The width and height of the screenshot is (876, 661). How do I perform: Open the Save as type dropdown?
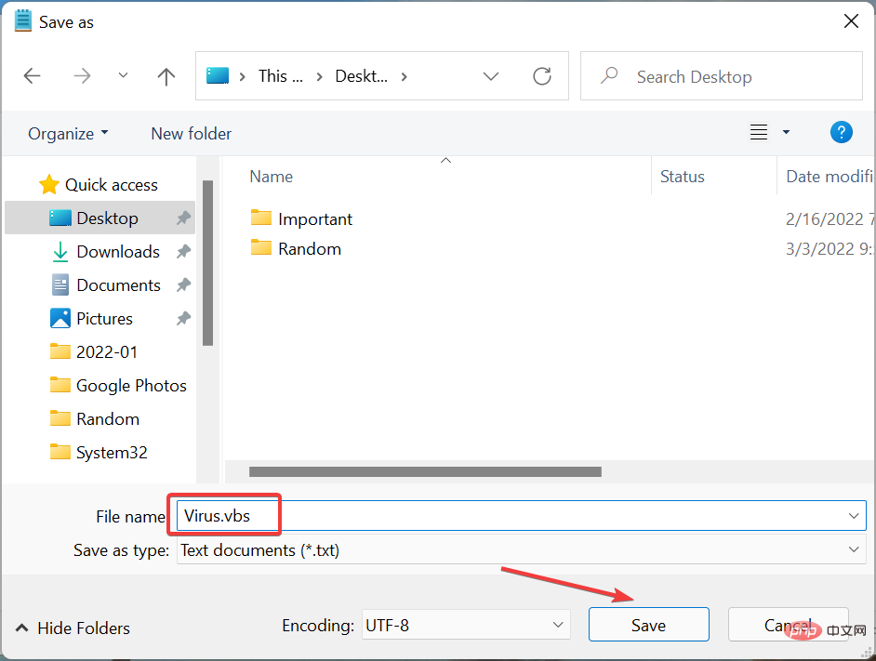point(522,549)
